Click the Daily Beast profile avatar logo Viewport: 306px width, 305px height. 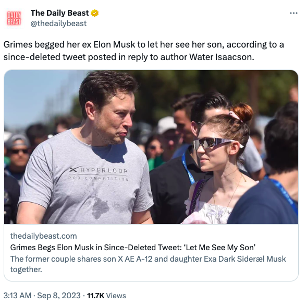point(14,18)
